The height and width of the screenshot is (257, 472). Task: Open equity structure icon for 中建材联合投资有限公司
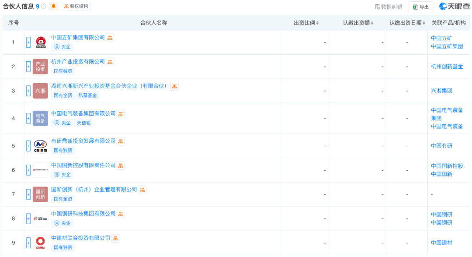click(x=115, y=238)
